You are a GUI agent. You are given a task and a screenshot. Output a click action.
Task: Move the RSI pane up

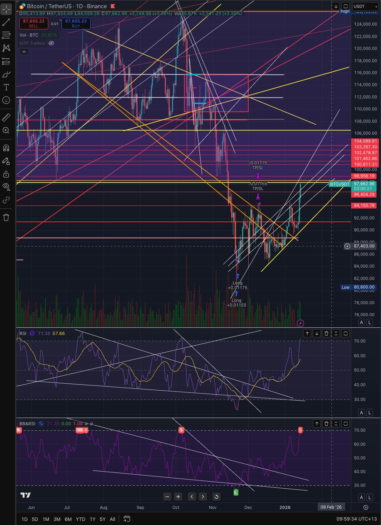307,333
